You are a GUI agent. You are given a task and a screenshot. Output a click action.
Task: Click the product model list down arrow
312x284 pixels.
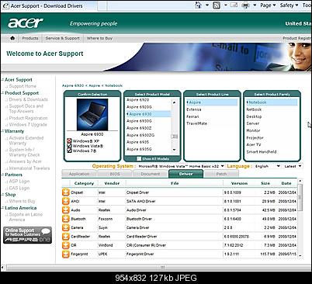(175, 150)
